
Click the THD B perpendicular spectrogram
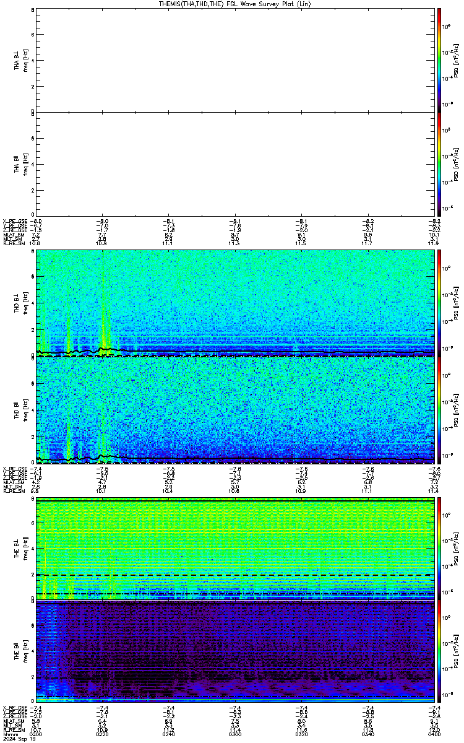point(235,303)
